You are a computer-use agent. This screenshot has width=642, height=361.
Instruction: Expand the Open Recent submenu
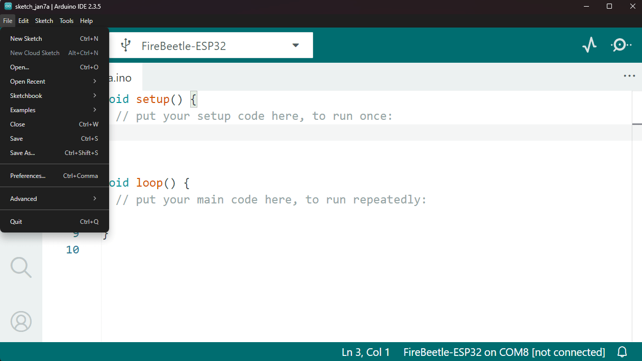pyautogui.click(x=54, y=82)
